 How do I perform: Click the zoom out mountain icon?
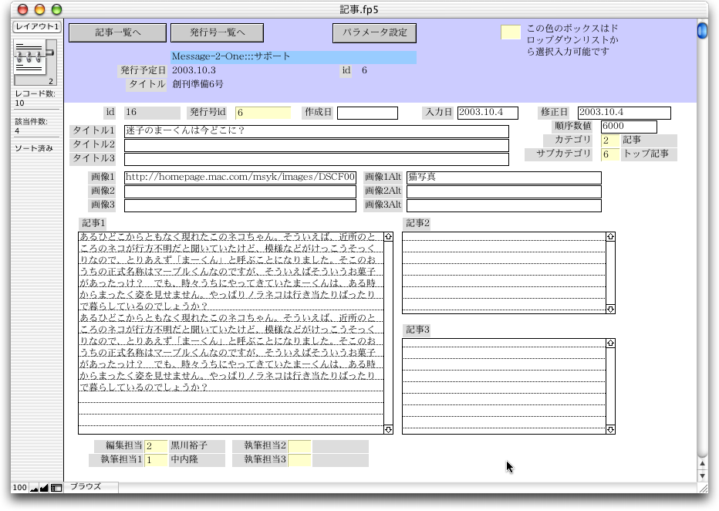click(34, 488)
